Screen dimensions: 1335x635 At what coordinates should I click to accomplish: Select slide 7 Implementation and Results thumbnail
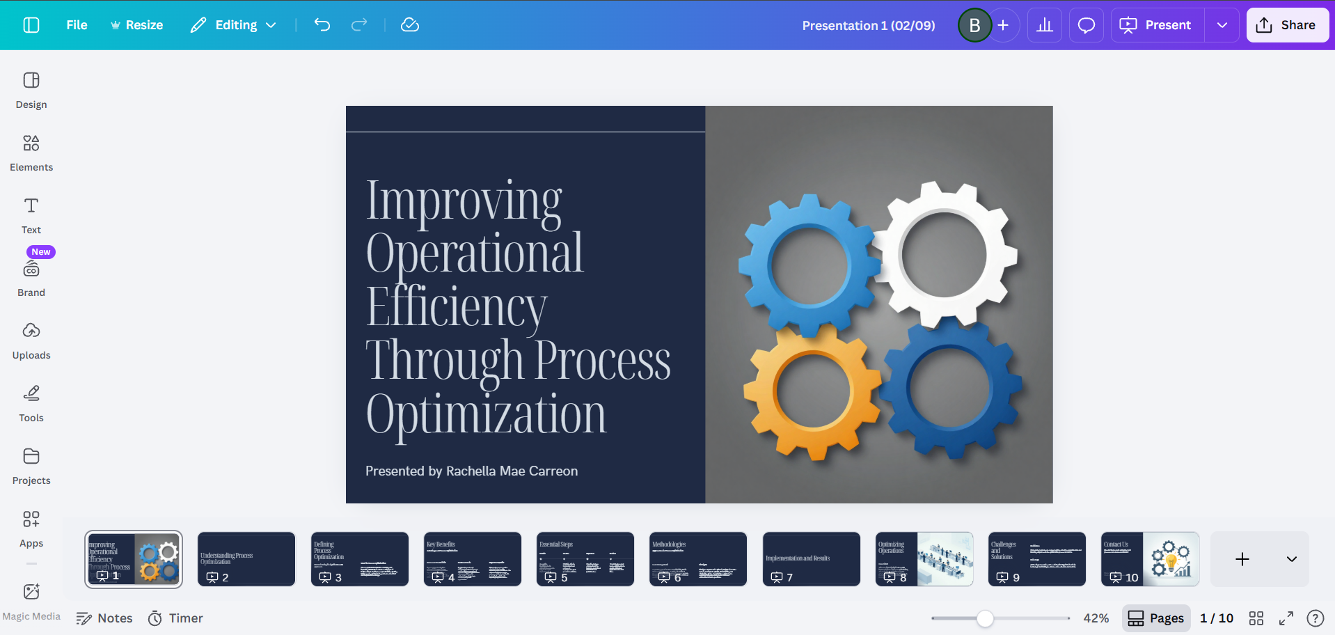[x=812, y=559]
